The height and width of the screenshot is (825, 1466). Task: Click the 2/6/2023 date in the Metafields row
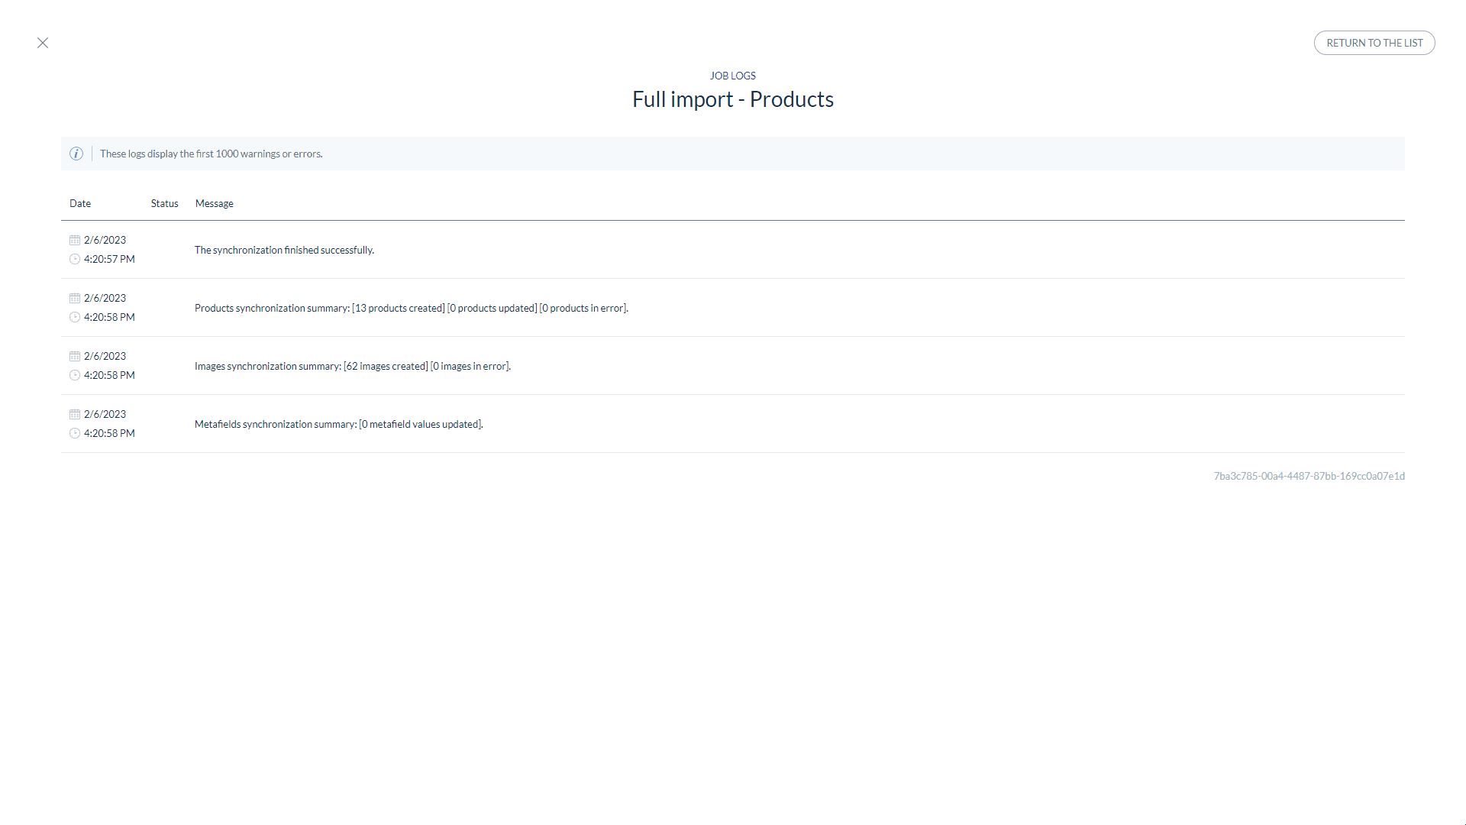click(x=105, y=414)
